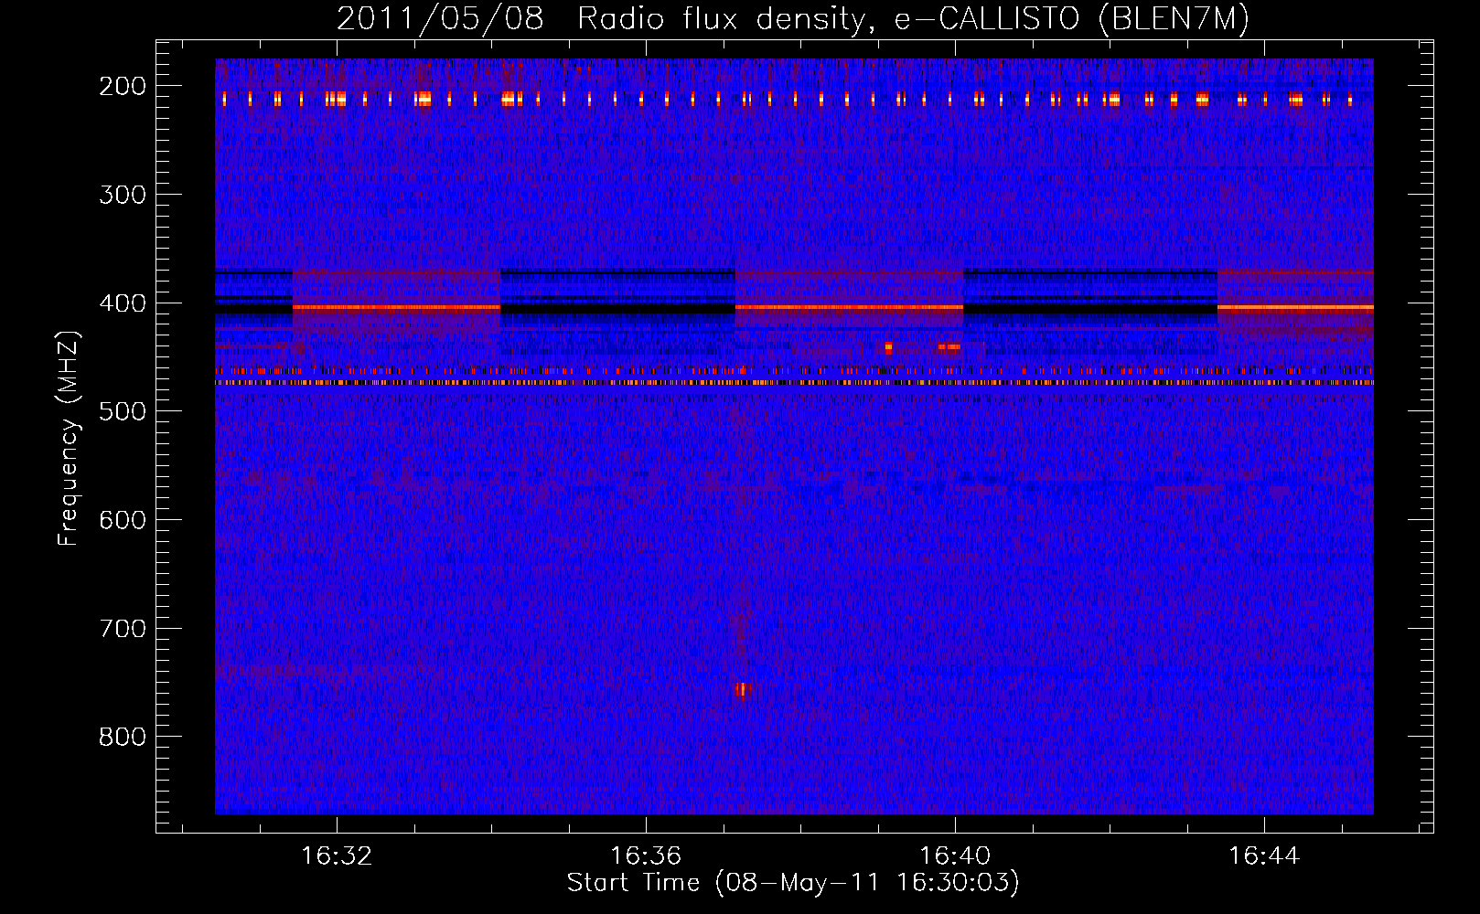
Task: Click the 16:40 time tick label
Action: pos(955,856)
